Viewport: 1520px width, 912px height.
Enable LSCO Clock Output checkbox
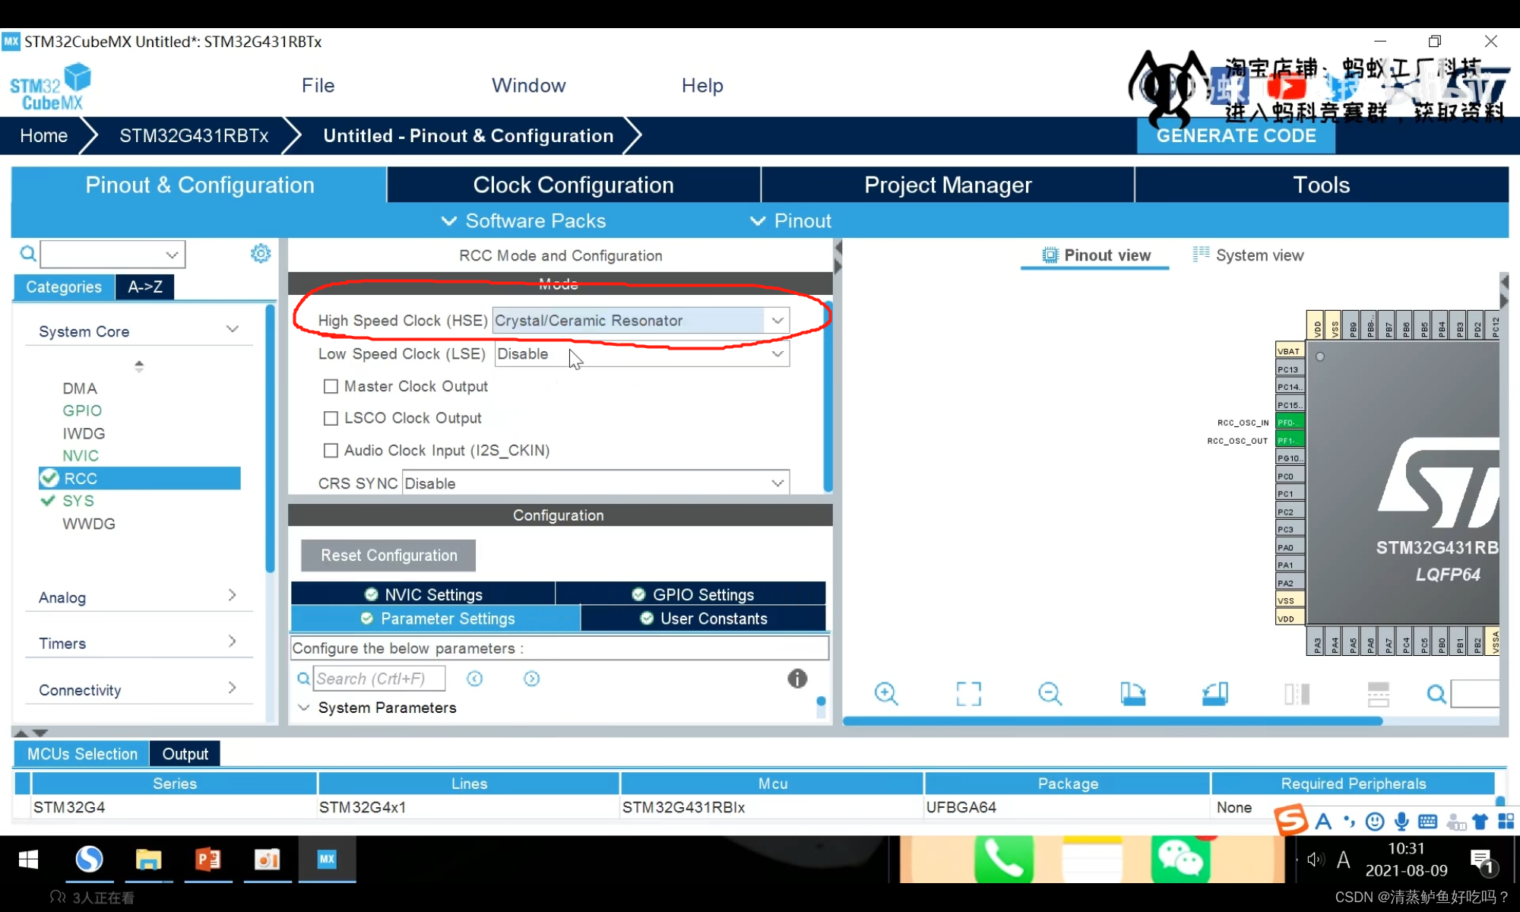[331, 418]
